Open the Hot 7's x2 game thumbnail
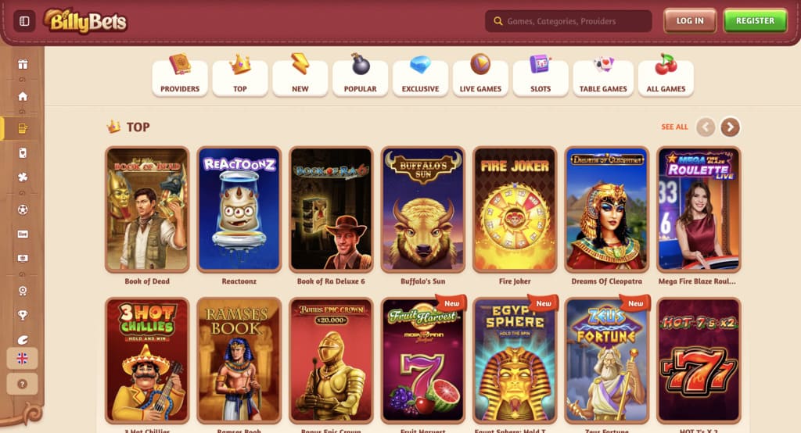 click(699, 360)
